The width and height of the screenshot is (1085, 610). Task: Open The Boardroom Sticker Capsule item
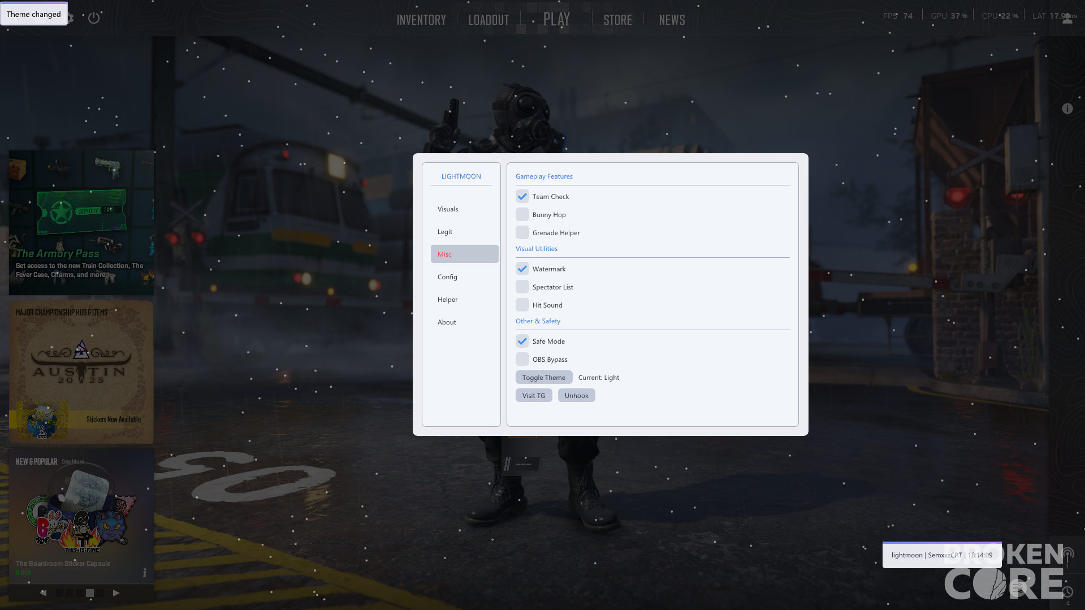[81, 516]
